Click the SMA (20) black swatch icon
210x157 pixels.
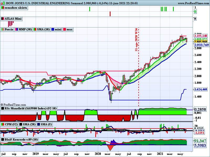[x=21, y=125]
